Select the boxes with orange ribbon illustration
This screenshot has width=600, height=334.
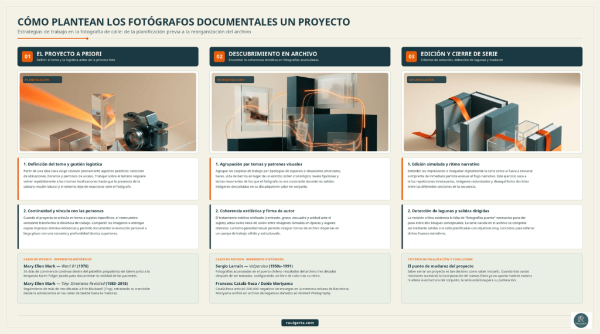[x=492, y=112]
